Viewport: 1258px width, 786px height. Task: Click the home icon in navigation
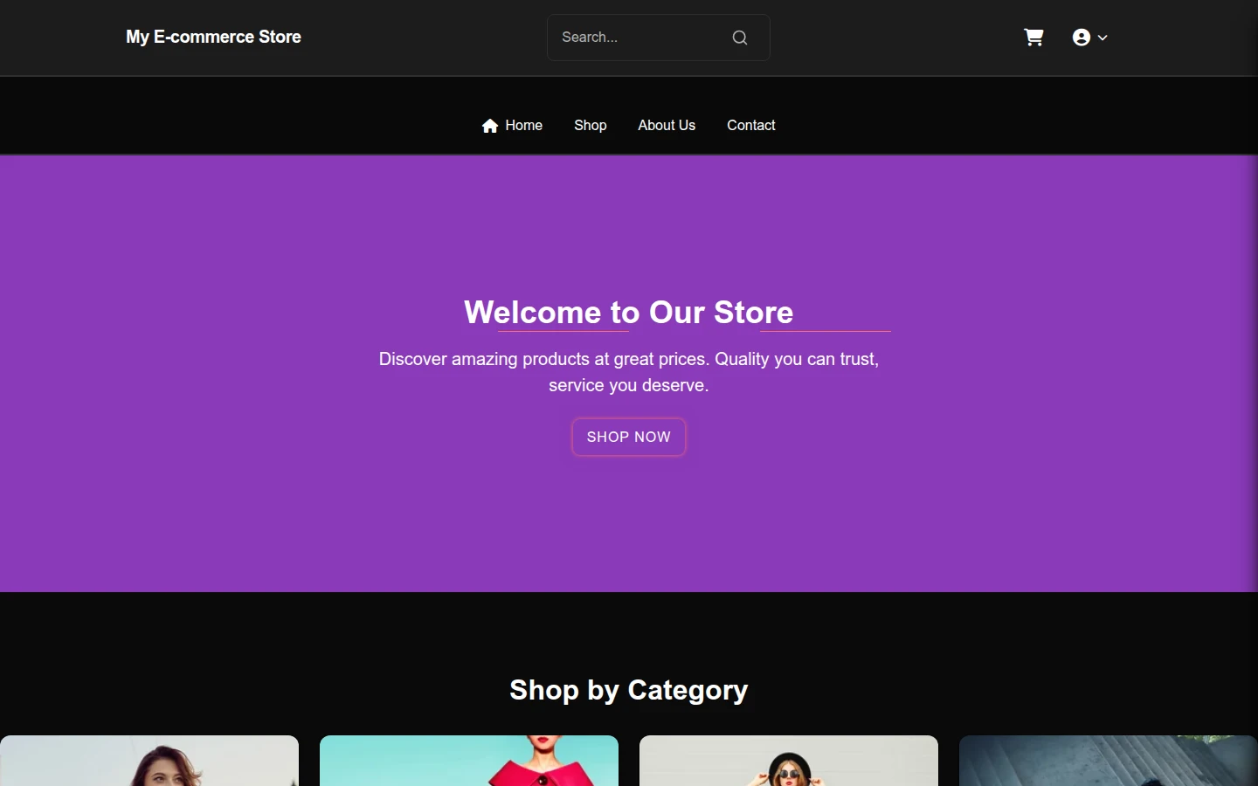point(490,126)
